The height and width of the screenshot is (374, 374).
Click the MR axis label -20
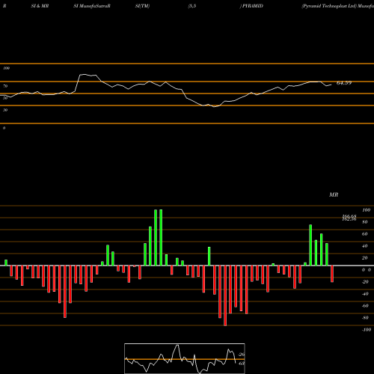pyautogui.click(x=365, y=282)
